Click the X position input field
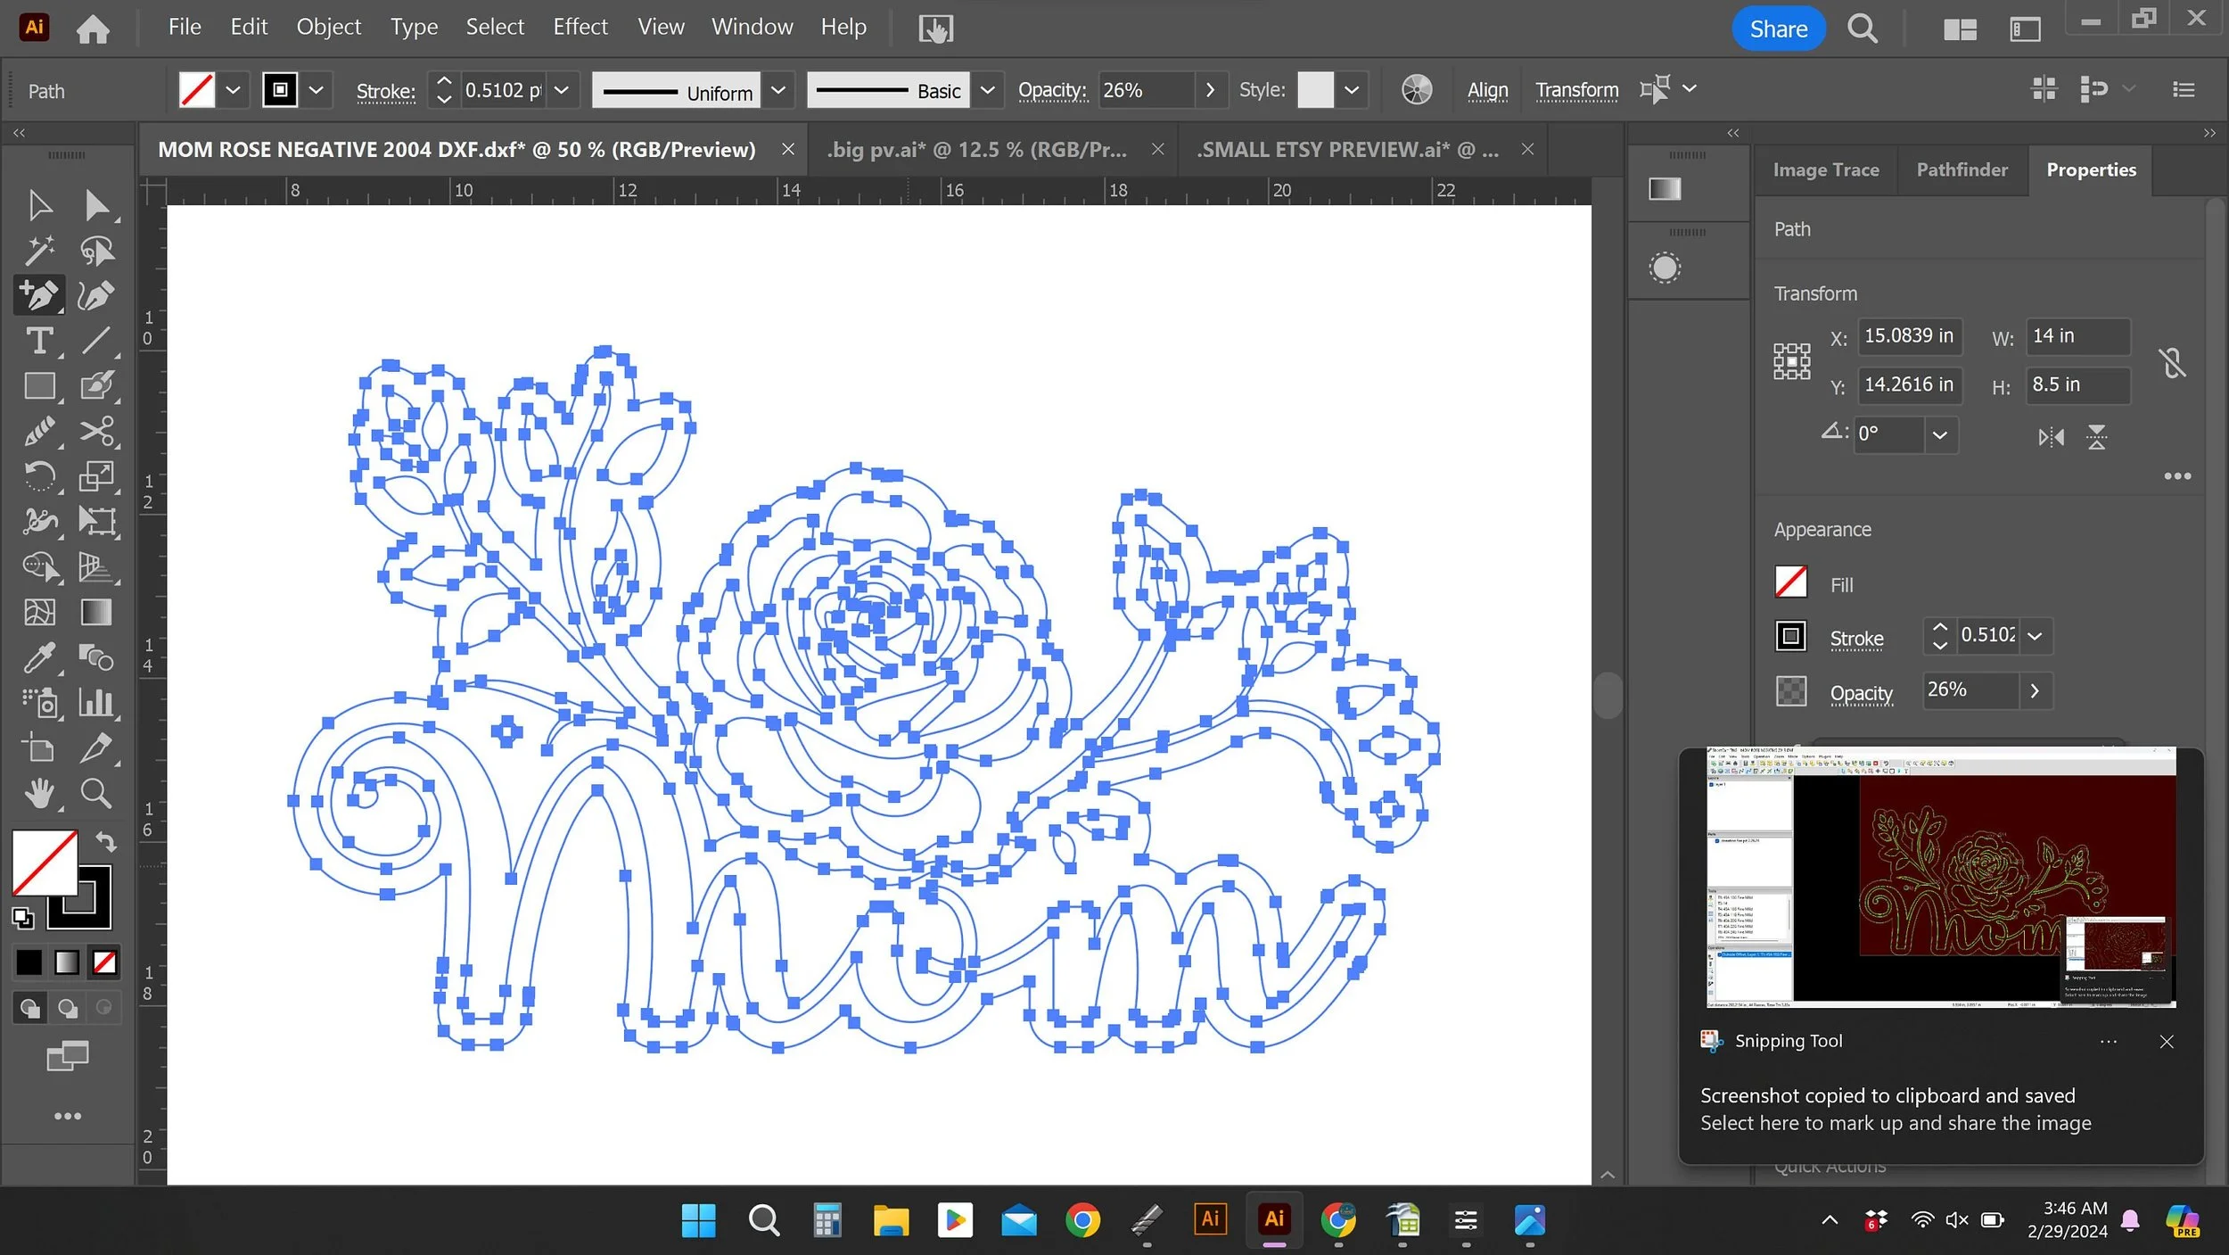Screen dimensions: 2229x1255 [1908, 336]
